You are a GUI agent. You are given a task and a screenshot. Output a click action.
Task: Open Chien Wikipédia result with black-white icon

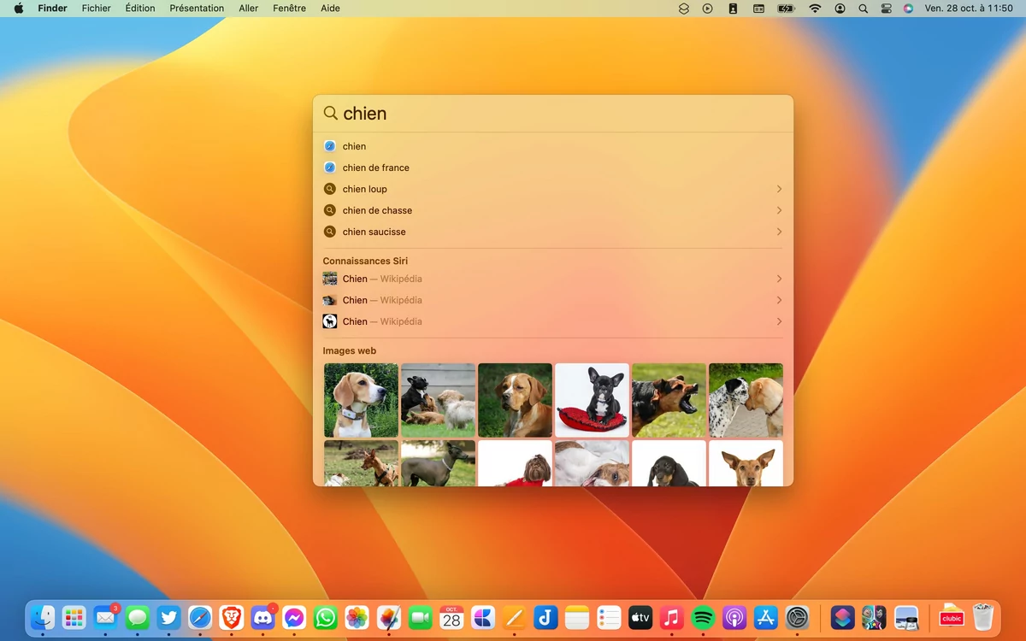553,321
